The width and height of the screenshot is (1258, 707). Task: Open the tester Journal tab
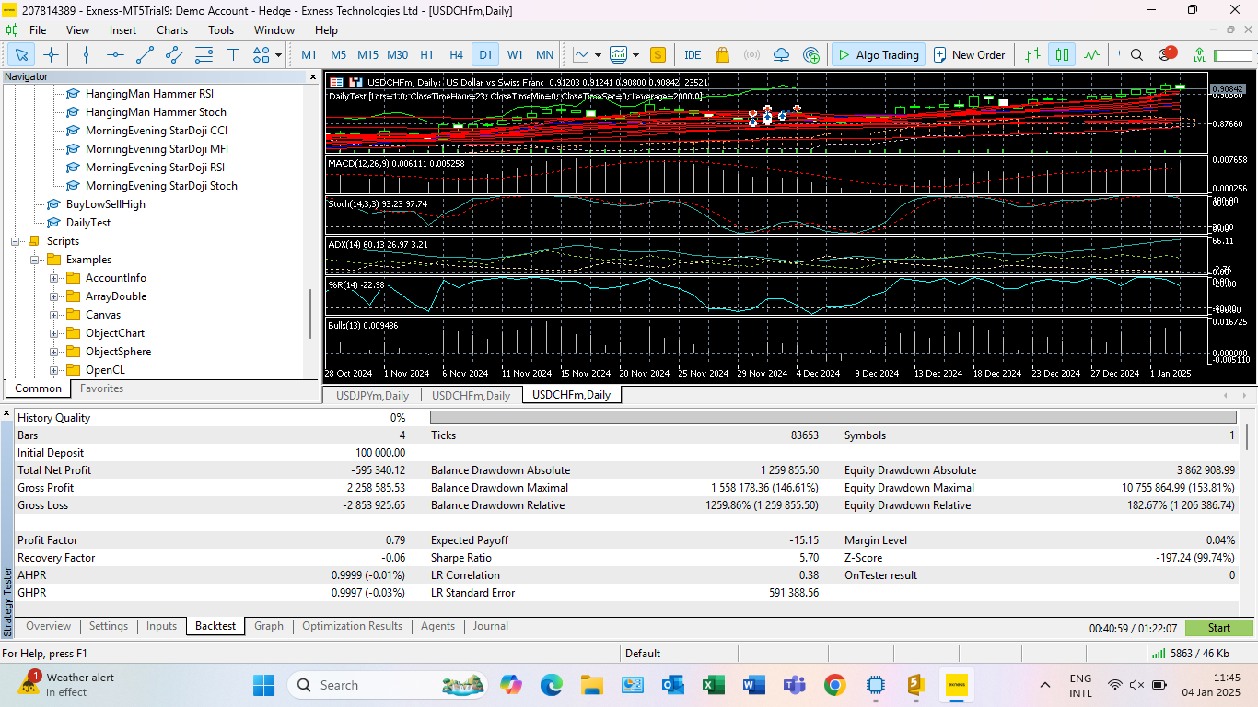pos(491,626)
